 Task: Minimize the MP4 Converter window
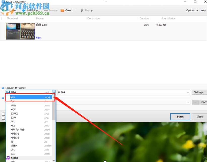185,2
